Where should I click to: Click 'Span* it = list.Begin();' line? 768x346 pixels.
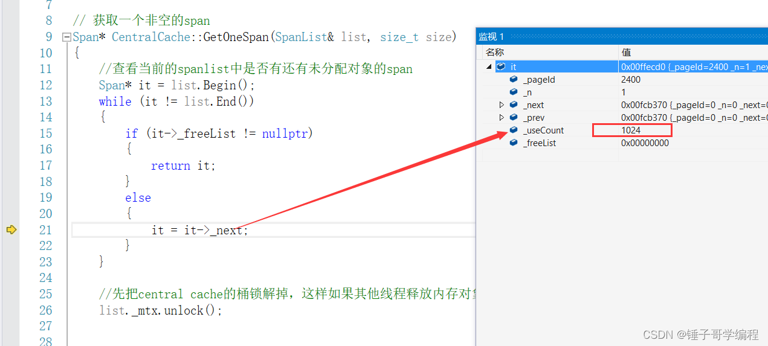[177, 85]
